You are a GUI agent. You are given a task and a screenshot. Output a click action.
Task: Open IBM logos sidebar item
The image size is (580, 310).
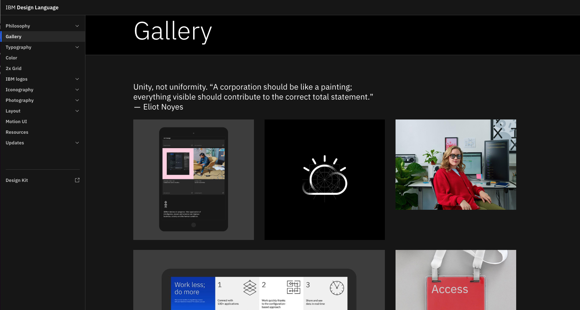17,79
